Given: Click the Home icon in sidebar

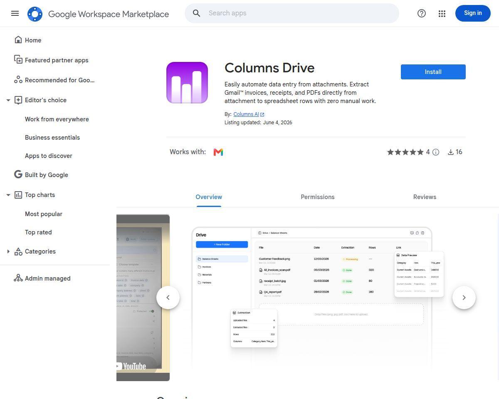Looking at the screenshot, I should coord(18,40).
